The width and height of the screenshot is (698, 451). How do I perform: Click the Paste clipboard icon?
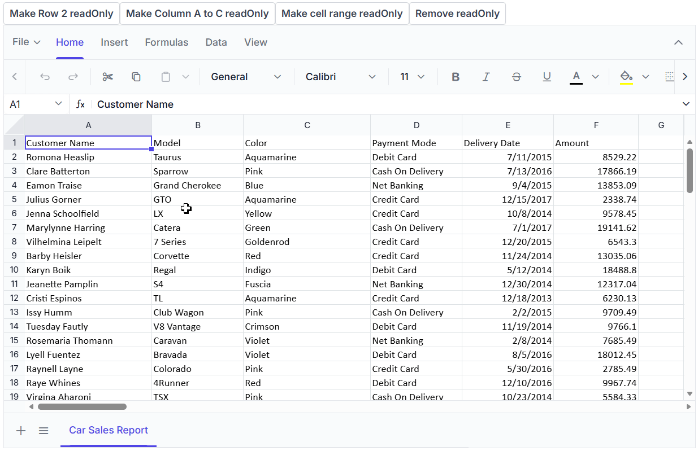click(x=166, y=77)
